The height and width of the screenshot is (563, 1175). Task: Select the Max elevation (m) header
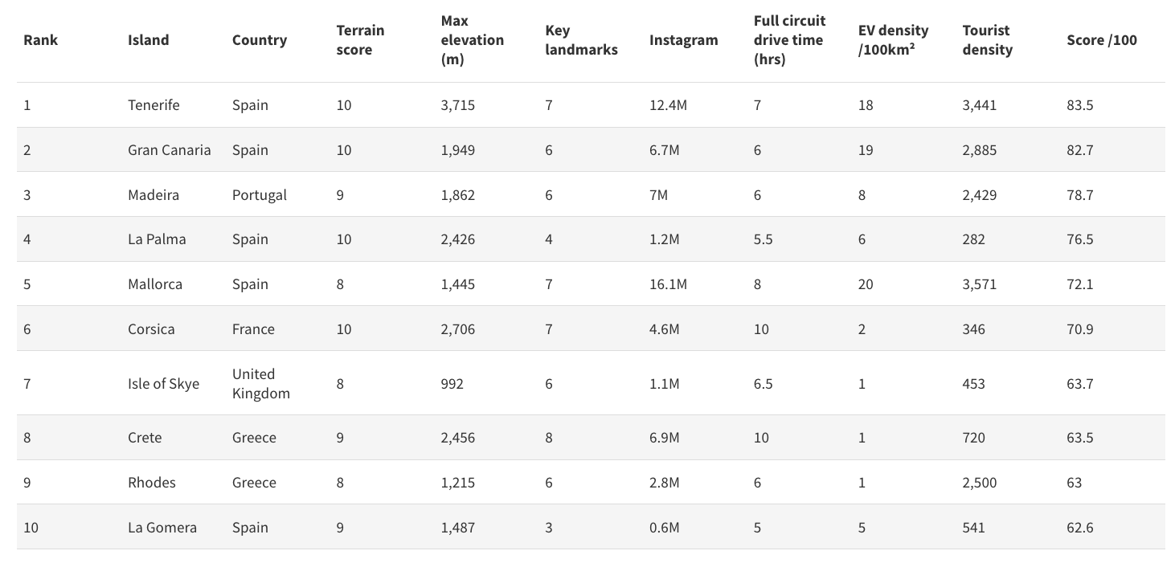[x=472, y=40]
